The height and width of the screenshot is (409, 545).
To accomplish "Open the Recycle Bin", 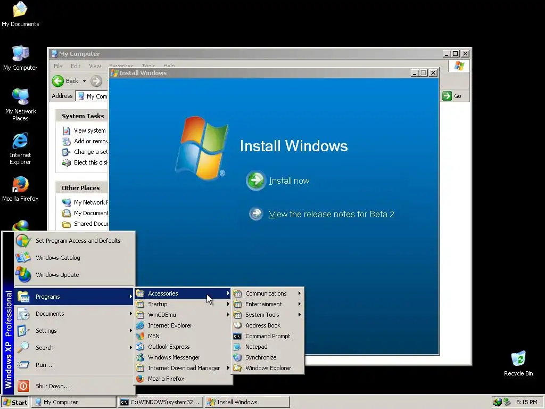I will click(518, 363).
